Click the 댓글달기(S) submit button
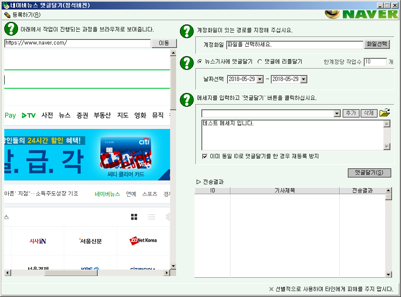401x297 pixels. tap(369, 173)
